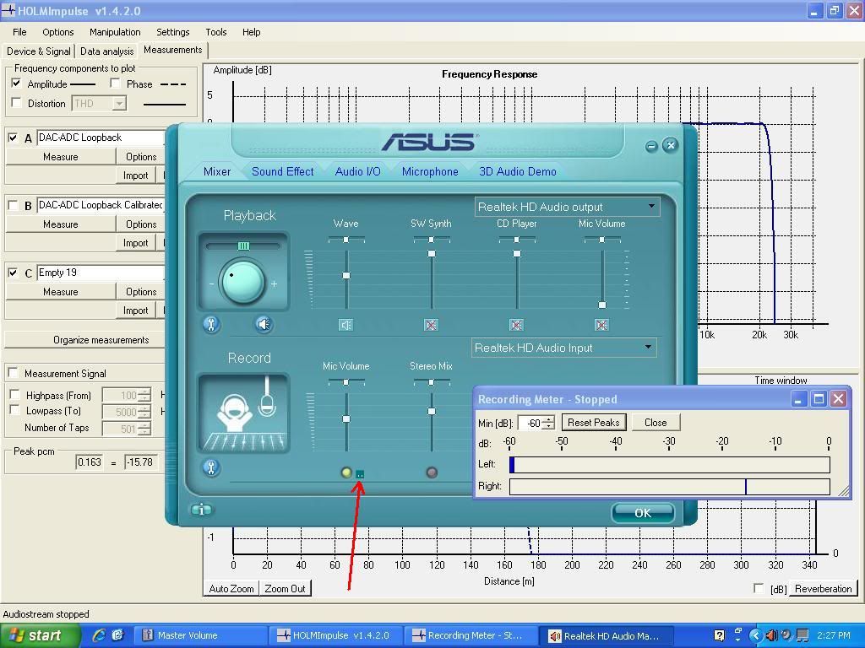Enable the Measurement Signal checkbox
The height and width of the screenshot is (648, 865).
pos(14,372)
